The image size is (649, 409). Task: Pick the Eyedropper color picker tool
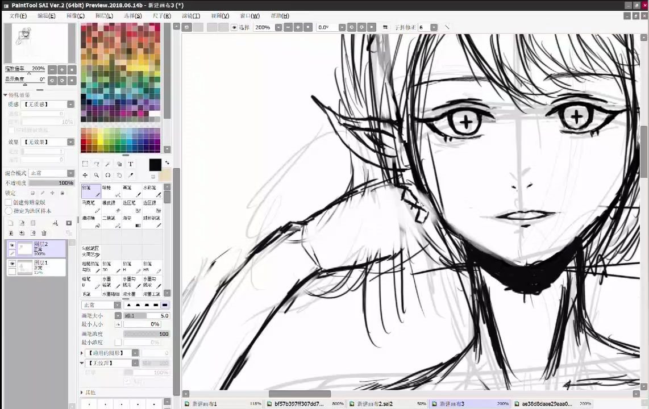click(x=131, y=176)
